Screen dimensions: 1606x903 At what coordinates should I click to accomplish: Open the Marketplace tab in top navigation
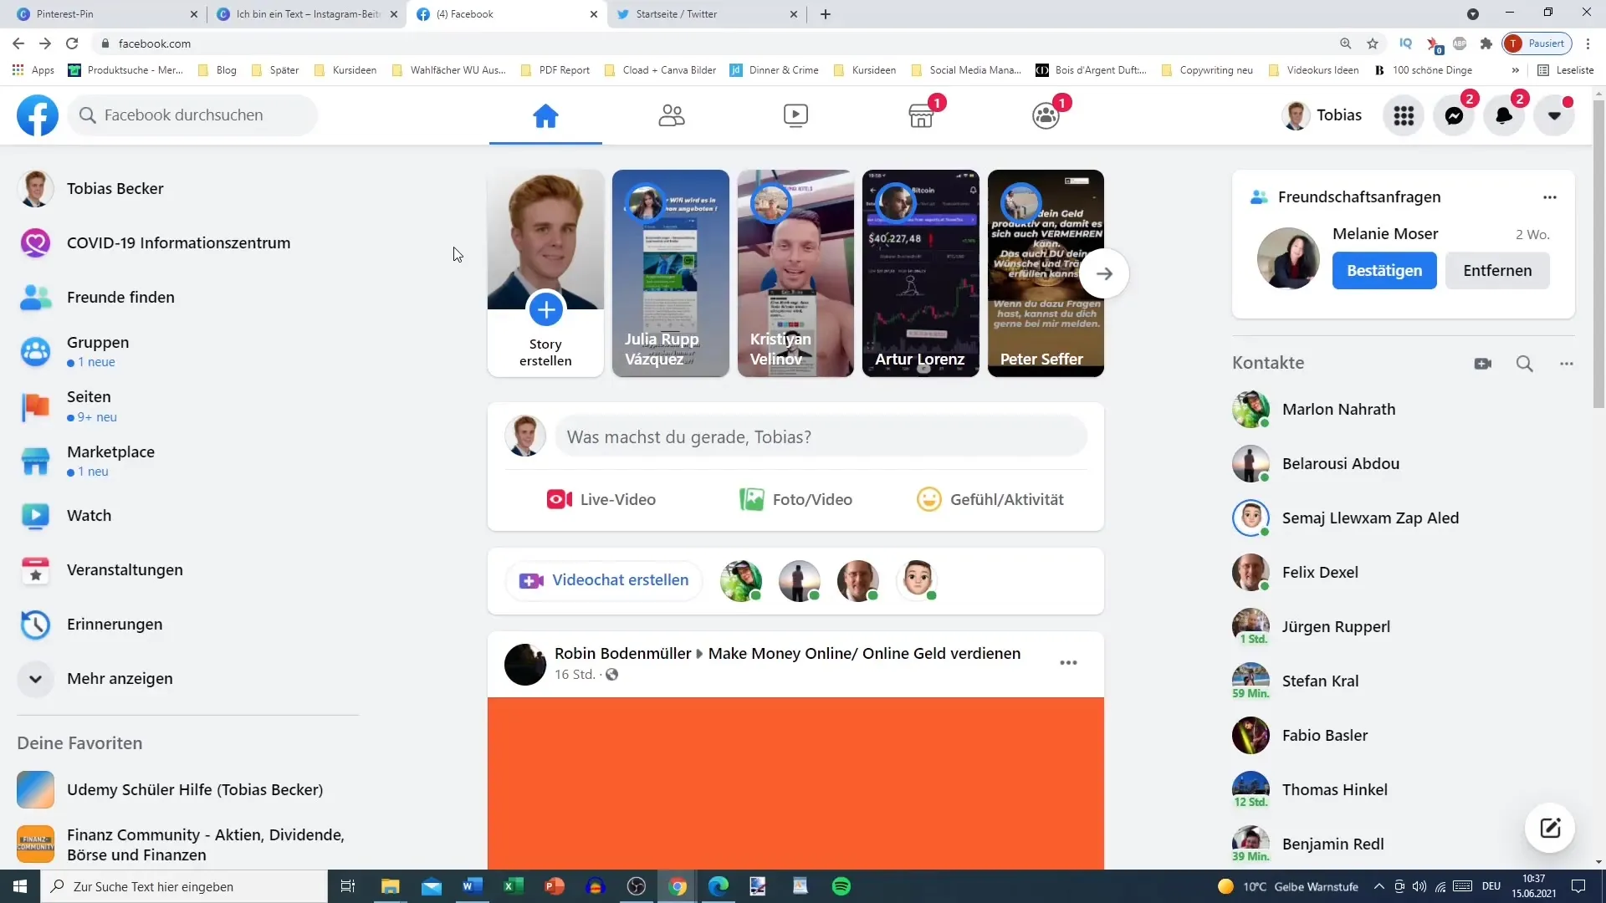pyautogui.click(x=921, y=115)
